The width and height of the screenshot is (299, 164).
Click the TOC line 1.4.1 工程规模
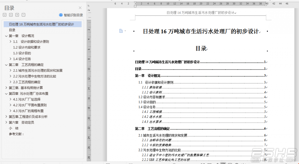[x=204, y=112]
